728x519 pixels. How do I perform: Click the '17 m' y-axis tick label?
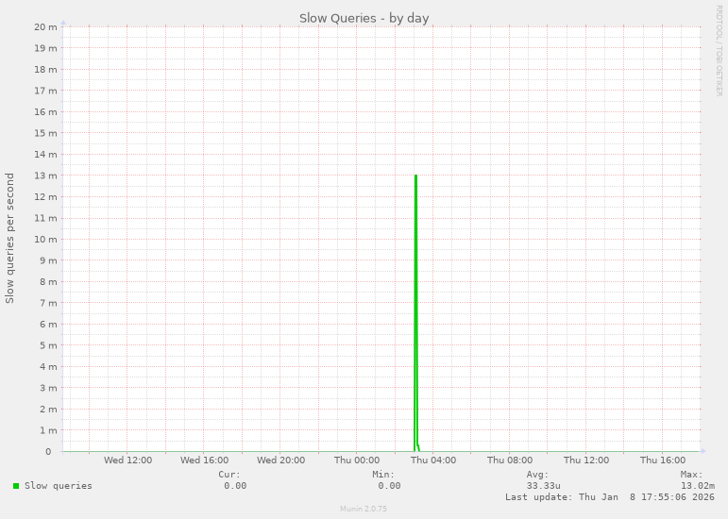point(45,91)
